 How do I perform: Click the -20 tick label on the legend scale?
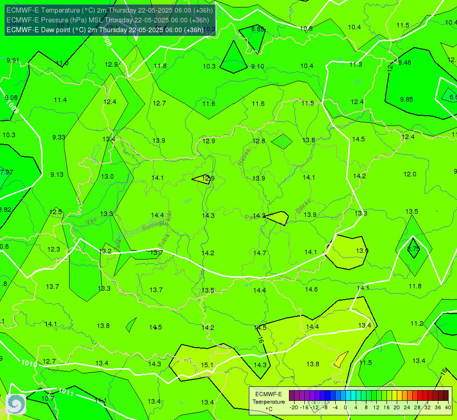tap(294, 407)
